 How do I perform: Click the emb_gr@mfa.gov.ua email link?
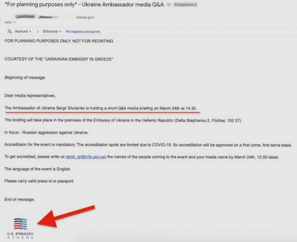(86, 157)
